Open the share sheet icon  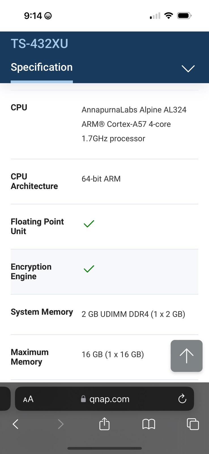coord(104,424)
